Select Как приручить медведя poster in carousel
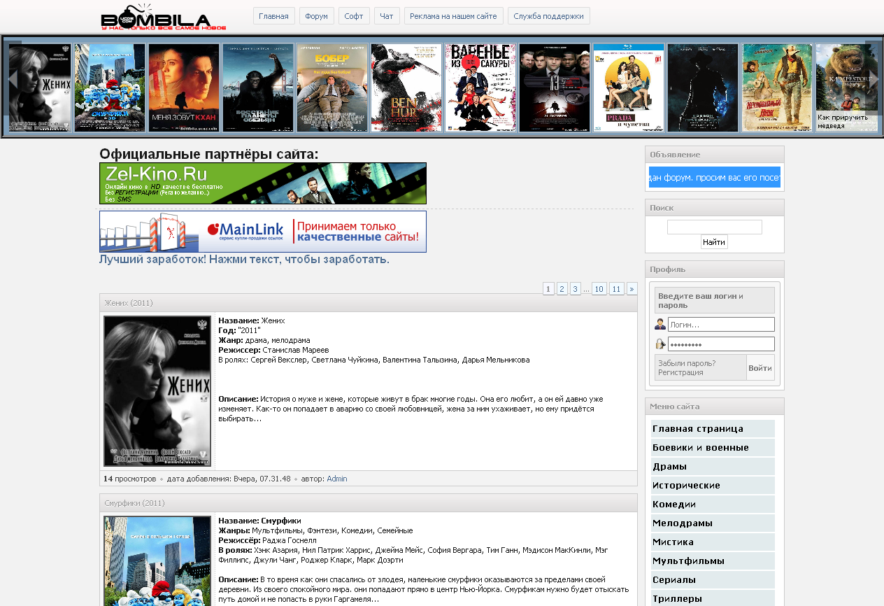 click(x=846, y=87)
